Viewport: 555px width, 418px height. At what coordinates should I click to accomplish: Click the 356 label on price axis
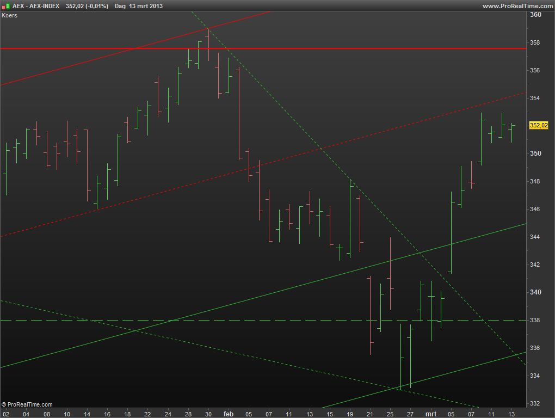[x=535, y=70]
